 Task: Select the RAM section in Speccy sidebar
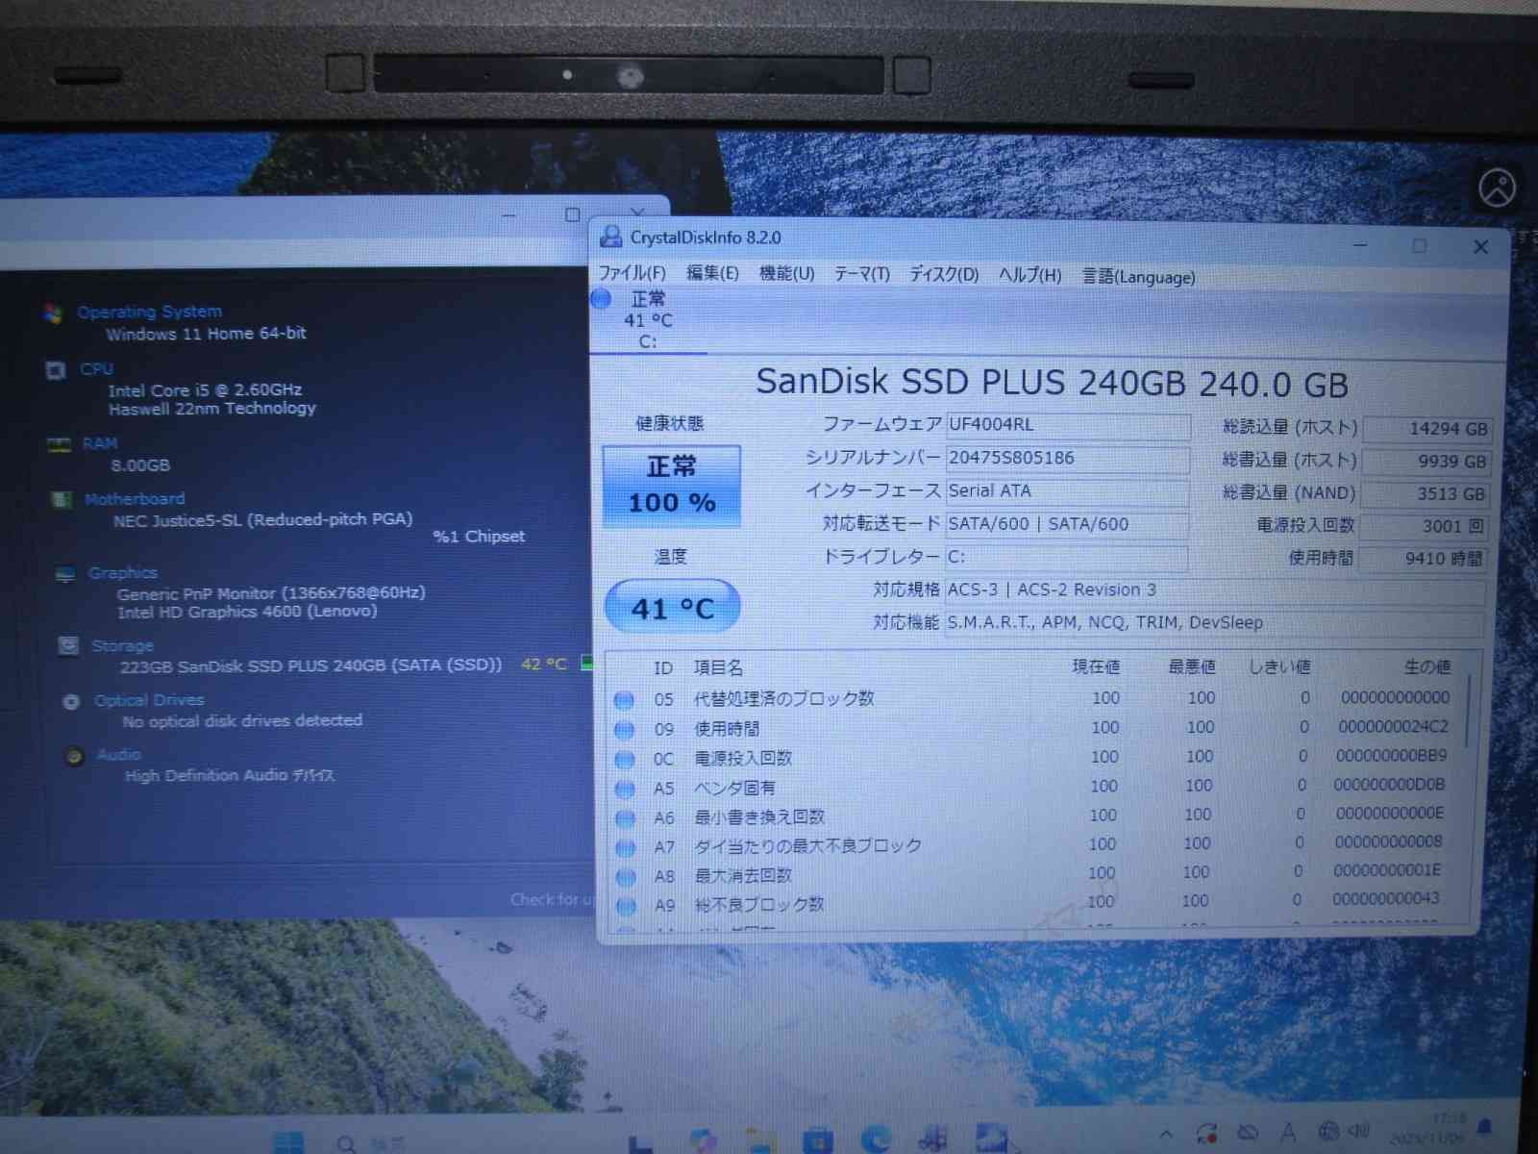click(x=101, y=442)
